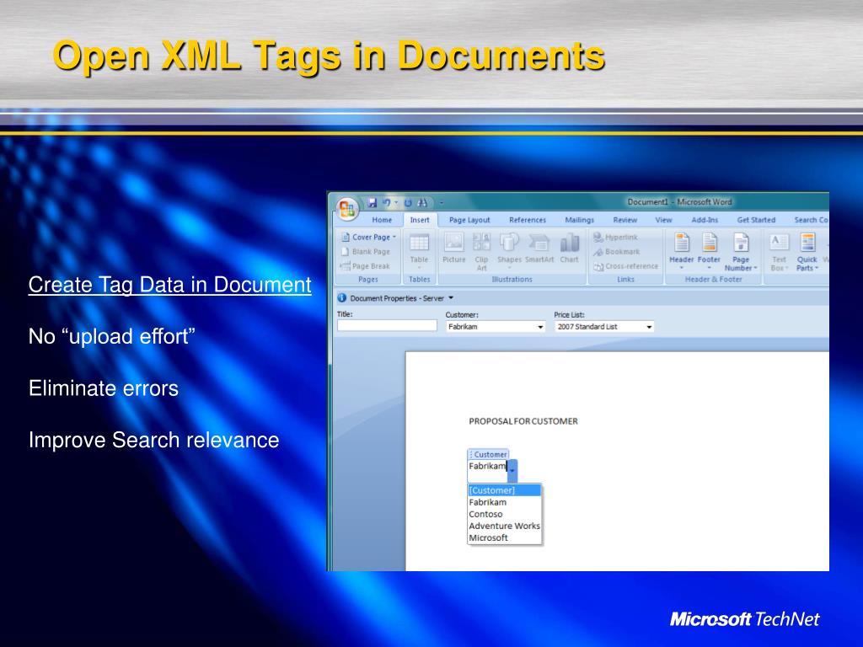
Task: Click the Document Properties info icon
Action: click(342, 297)
